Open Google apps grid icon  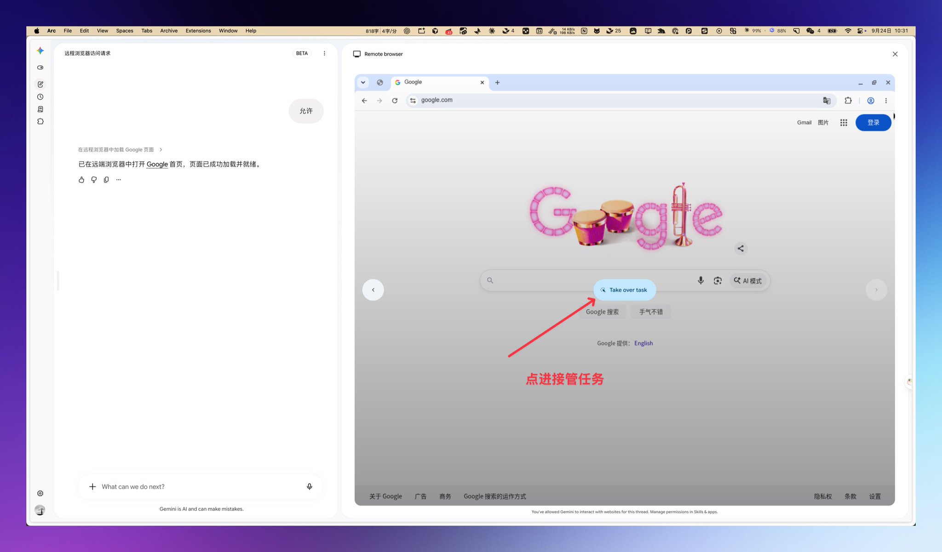(844, 122)
